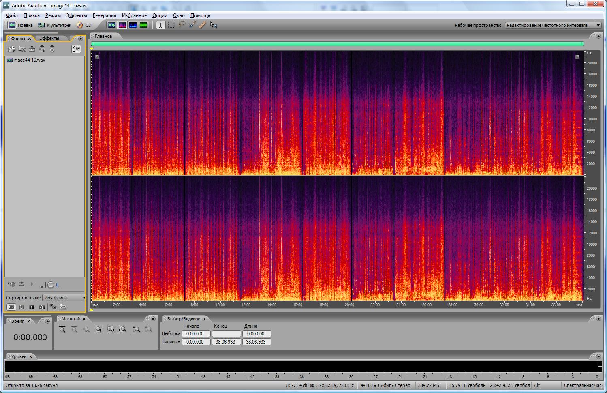Toggle Loop Play in Files panel
This screenshot has height=393, width=607.
point(21,284)
